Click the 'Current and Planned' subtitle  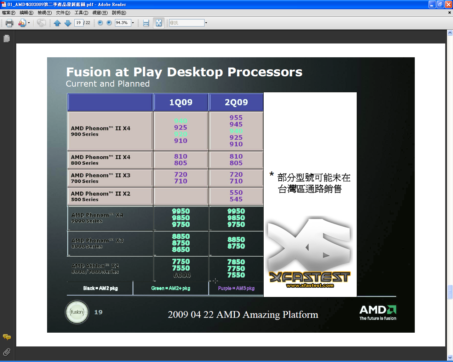(x=108, y=84)
